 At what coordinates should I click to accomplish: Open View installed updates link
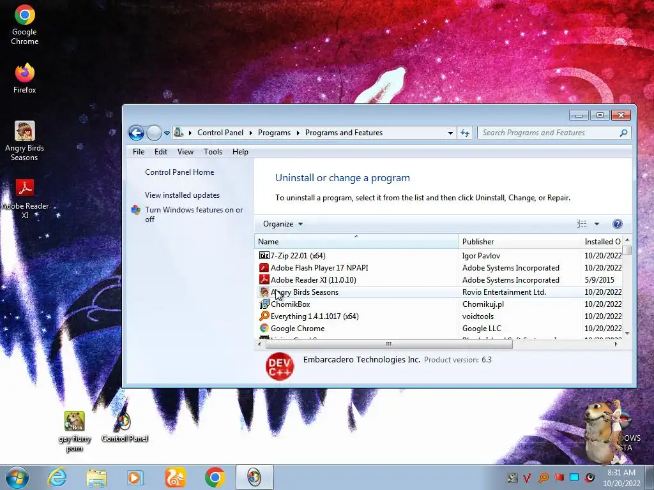point(182,195)
